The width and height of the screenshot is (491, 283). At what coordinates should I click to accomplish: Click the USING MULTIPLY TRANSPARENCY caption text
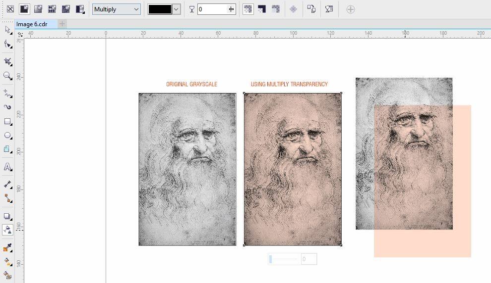(x=289, y=84)
